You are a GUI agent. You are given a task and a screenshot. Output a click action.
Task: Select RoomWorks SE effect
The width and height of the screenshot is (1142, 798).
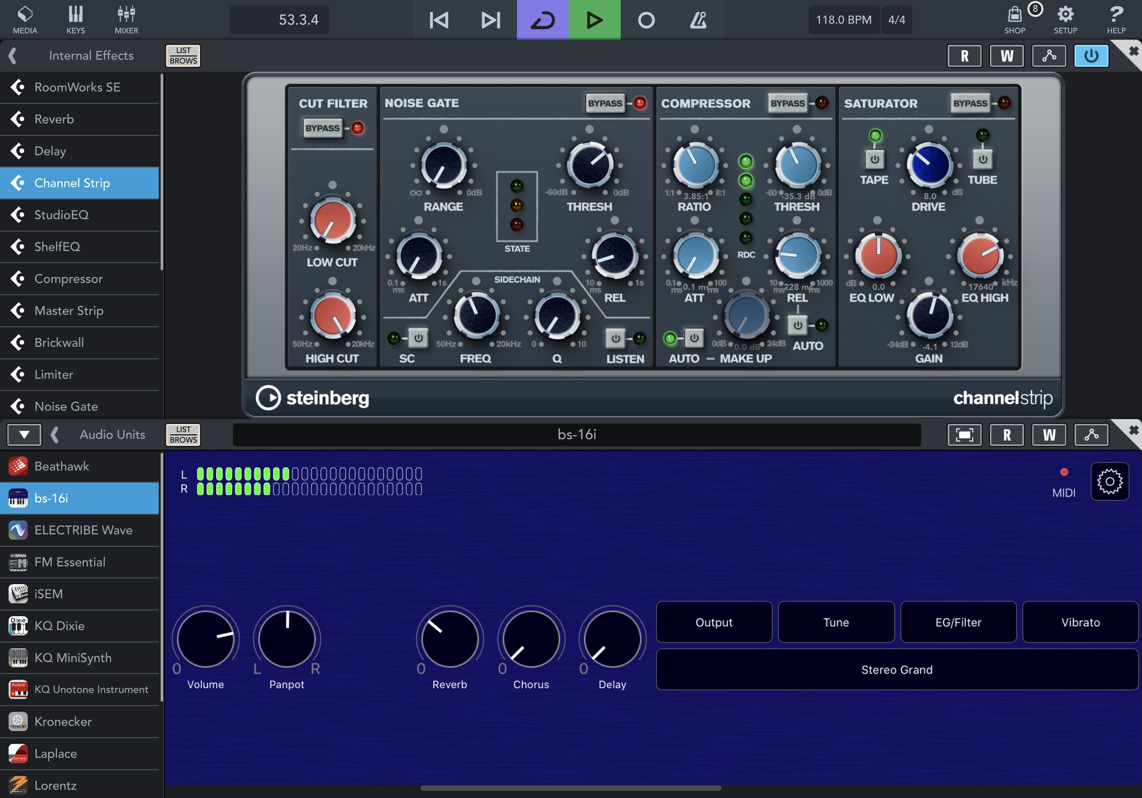tap(79, 88)
